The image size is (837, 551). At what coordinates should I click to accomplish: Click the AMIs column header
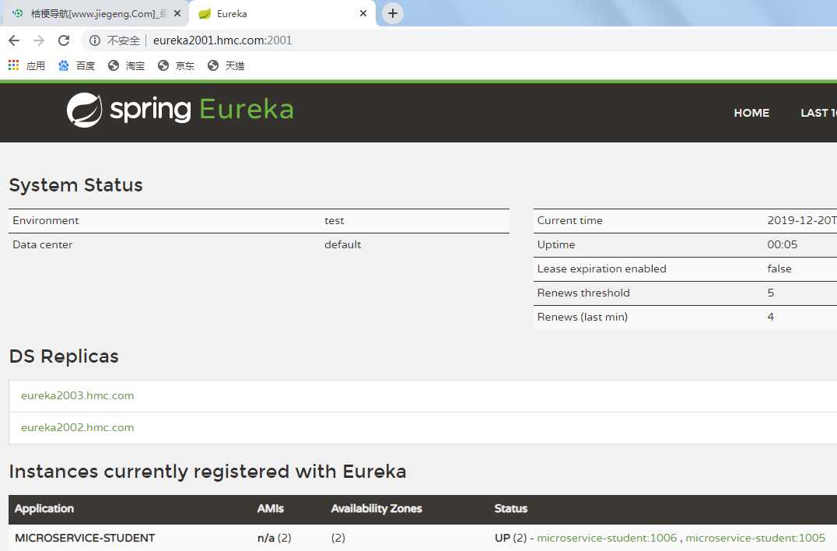pos(271,508)
